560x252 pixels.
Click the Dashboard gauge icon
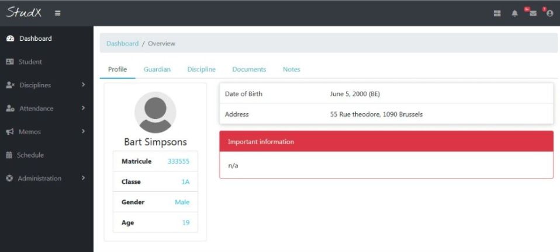(x=10, y=38)
